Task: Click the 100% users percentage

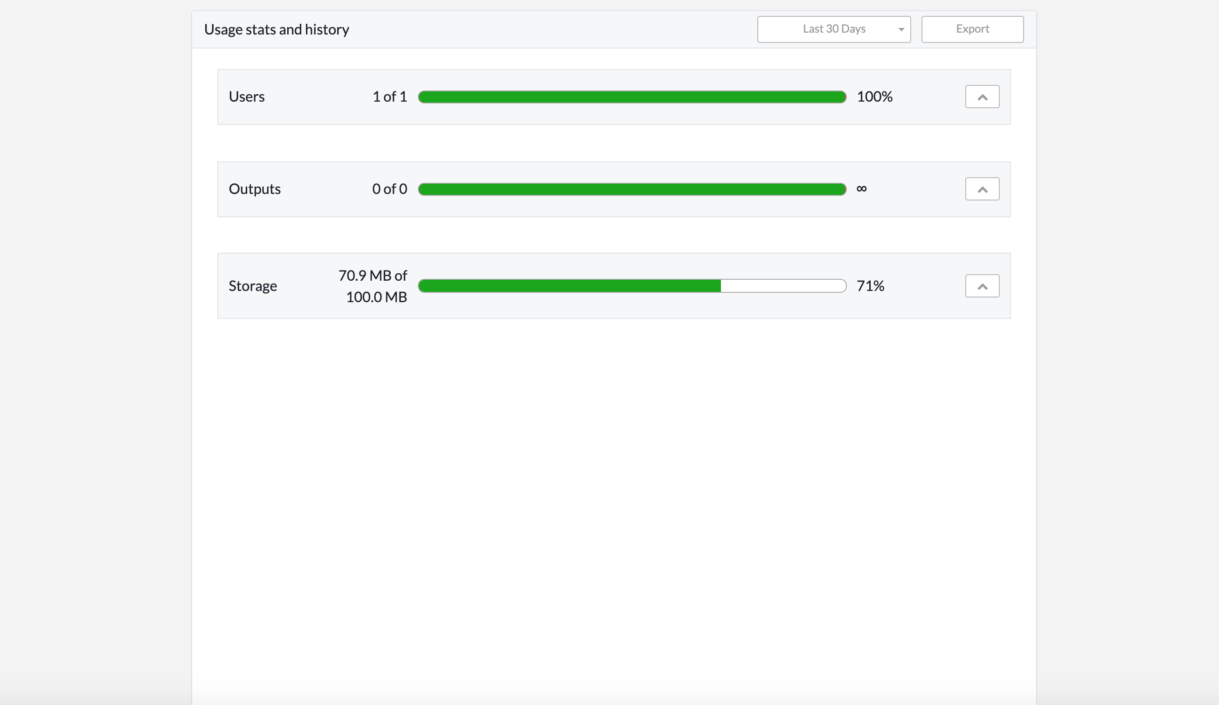Action: tap(874, 97)
